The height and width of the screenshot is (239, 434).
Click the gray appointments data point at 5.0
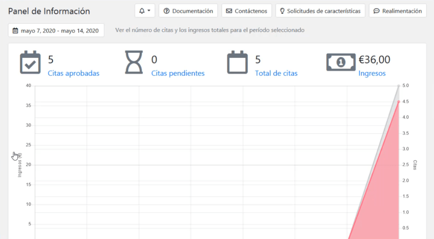point(398,86)
